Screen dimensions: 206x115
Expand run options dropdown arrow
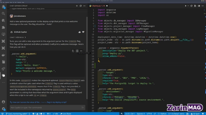(188, 6)
